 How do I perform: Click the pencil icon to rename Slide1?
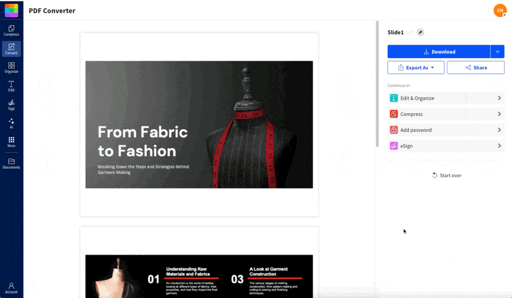click(420, 33)
